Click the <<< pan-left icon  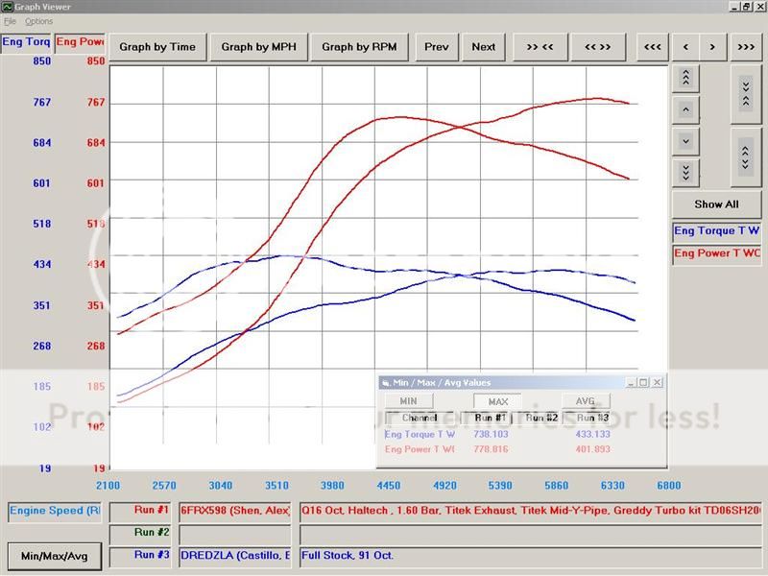(652, 46)
